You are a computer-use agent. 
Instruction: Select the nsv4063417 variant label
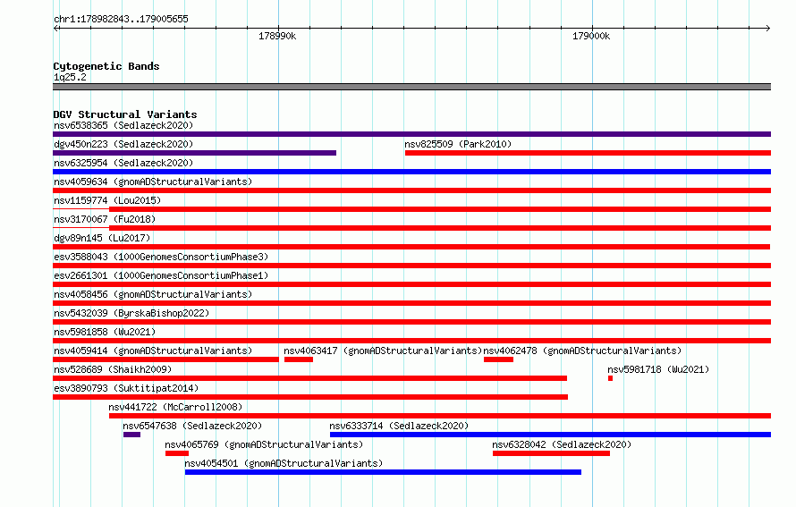(x=383, y=351)
